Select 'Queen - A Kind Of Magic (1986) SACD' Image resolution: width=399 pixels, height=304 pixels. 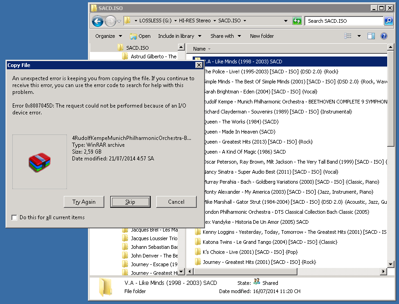click(x=245, y=152)
